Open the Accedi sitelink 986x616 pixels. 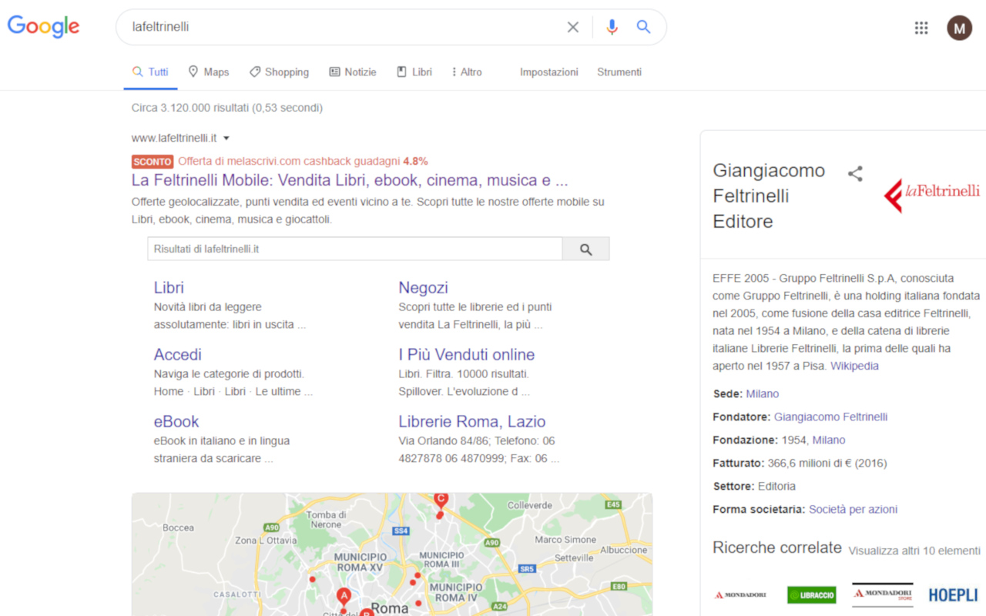tap(178, 354)
